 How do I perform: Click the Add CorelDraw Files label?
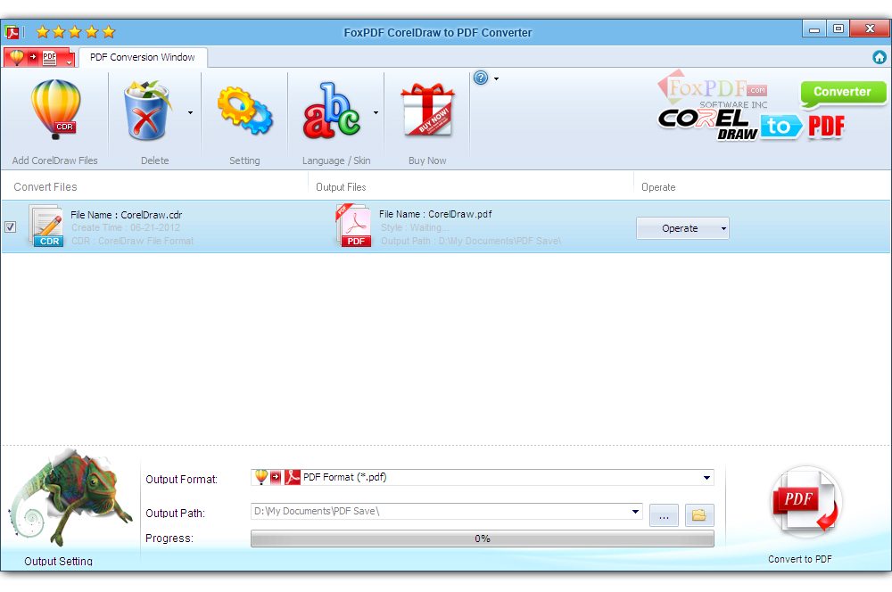pyautogui.click(x=55, y=160)
